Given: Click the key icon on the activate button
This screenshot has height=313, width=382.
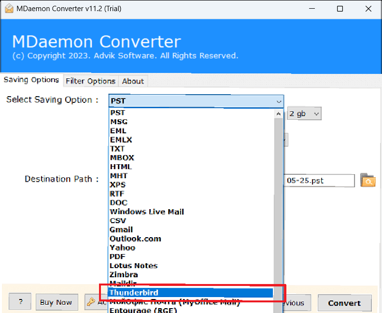Looking at the screenshot, I should 91,302.
